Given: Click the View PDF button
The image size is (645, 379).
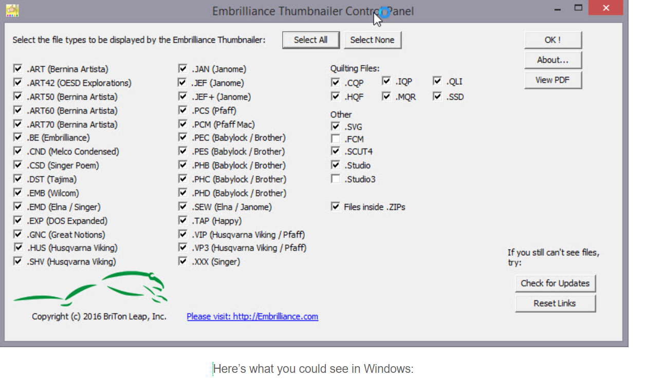Looking at the screenshot, I should pyautogui.click(x=553, y=80).
